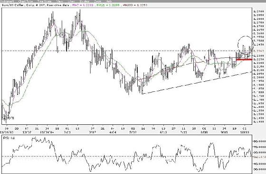The width and height of the screenshot is (266, 174).
Task: Open the Studies menu
Action: (85, 1)
